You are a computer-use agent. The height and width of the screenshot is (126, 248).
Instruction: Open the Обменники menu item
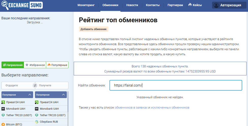(110, 5)
